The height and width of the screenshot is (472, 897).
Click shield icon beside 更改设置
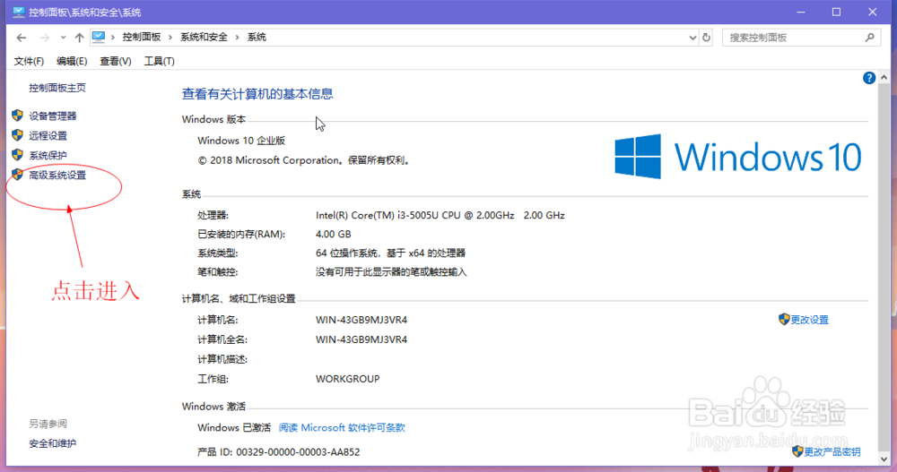[784, 320]
